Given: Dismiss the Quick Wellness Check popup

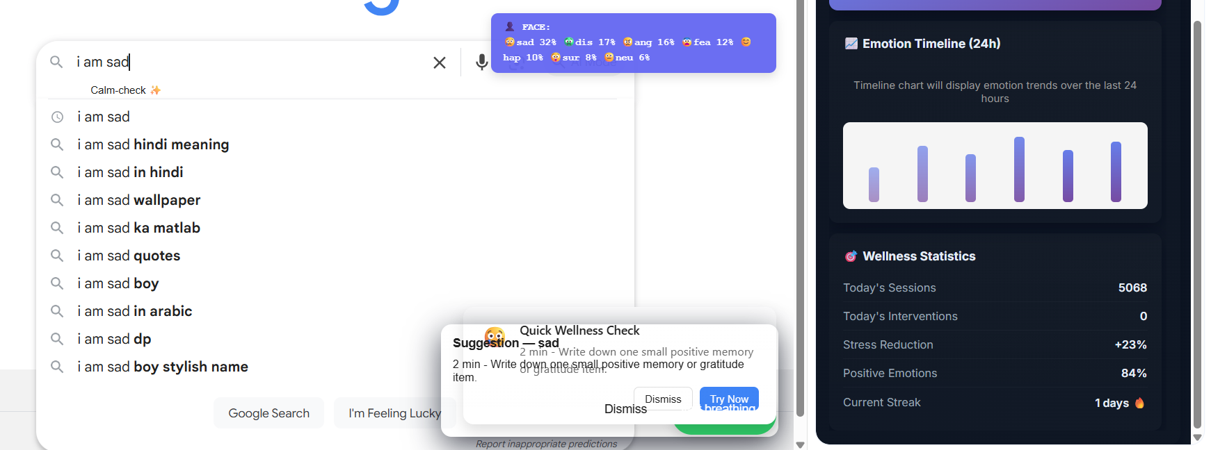Looking at the screenshot, I should click(x=663, y=399).
